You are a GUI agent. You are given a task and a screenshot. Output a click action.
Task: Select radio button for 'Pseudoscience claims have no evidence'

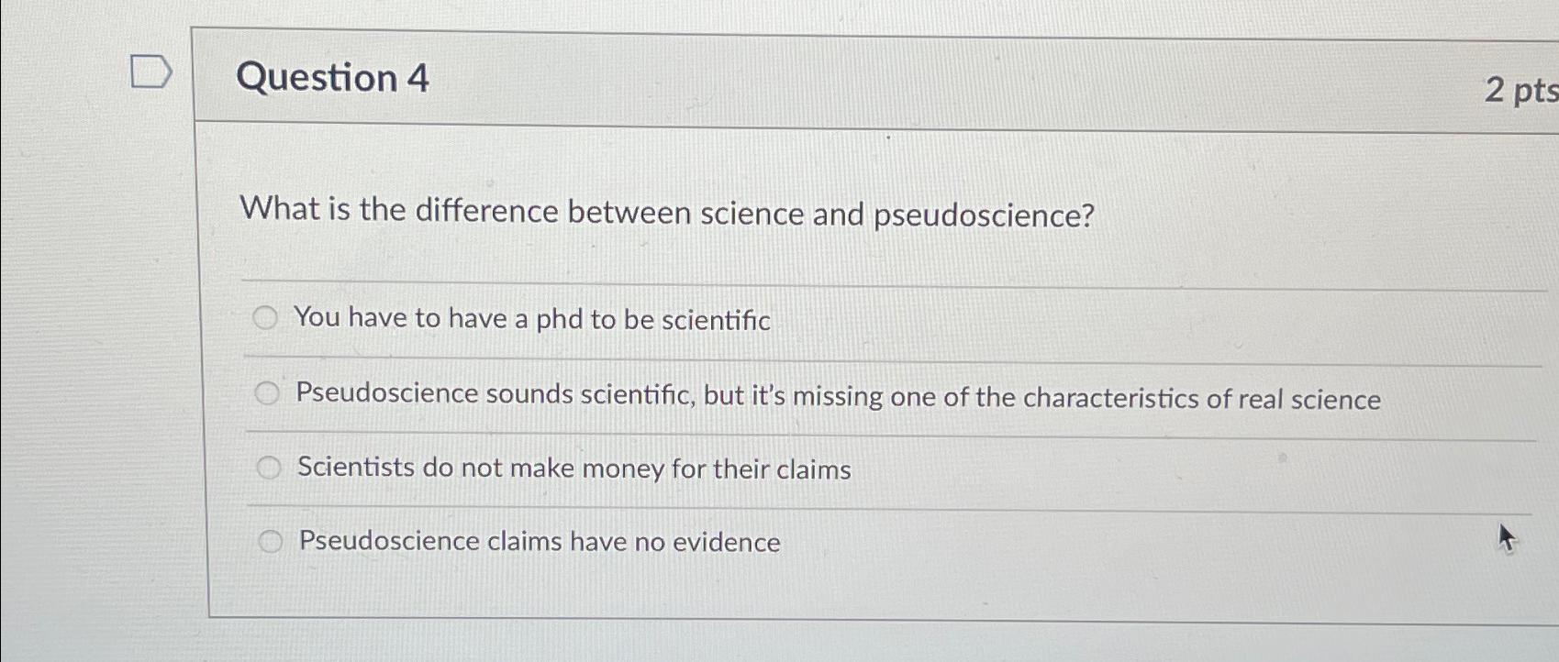[x=271, y=542]
